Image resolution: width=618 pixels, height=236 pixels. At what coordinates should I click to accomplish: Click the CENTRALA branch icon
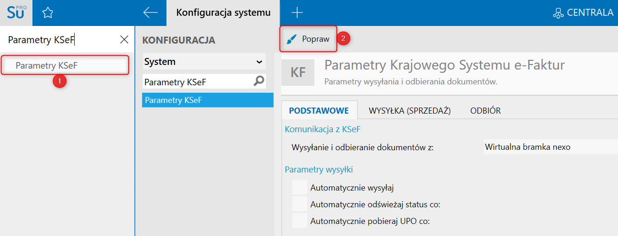pyautogui.click(x=558, y=13)
